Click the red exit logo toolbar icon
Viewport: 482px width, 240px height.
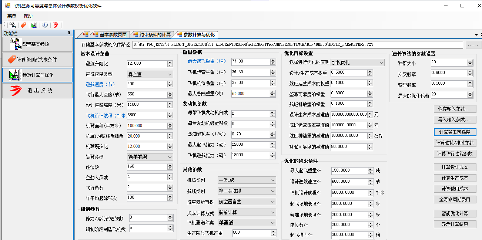pos(56,25)
